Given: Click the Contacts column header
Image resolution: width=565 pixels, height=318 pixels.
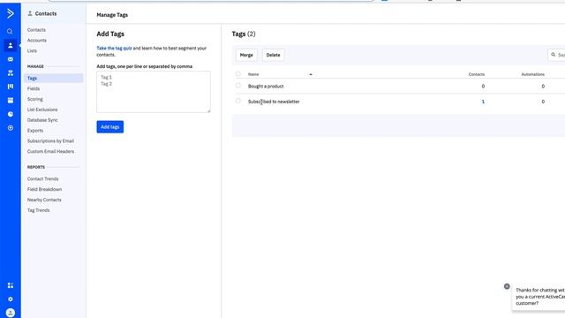Looking at the screenshot, I should 477,74.
